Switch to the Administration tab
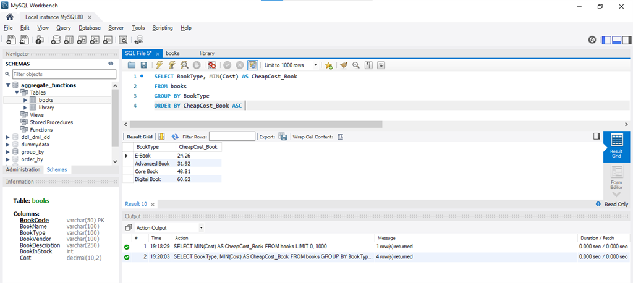The image size is (633, 283). [23, 169]
